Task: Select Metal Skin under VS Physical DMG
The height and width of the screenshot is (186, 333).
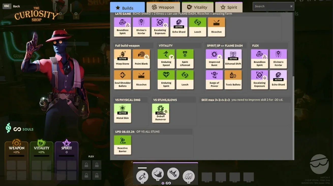Action: 122,113
